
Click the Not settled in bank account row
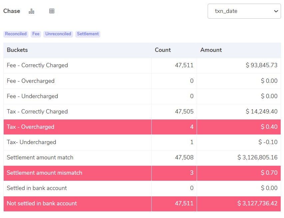pos(142,204)
